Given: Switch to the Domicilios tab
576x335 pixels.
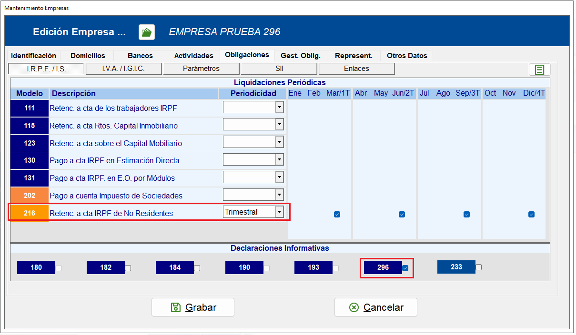Looking at the screenshot, I should point(87,55).
